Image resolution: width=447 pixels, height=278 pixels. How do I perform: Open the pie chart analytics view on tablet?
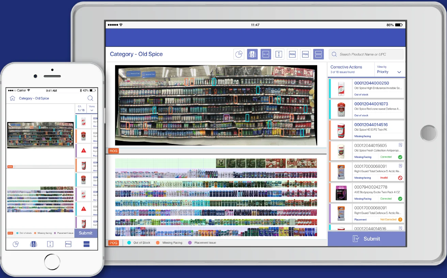click(x=239, y=54)
